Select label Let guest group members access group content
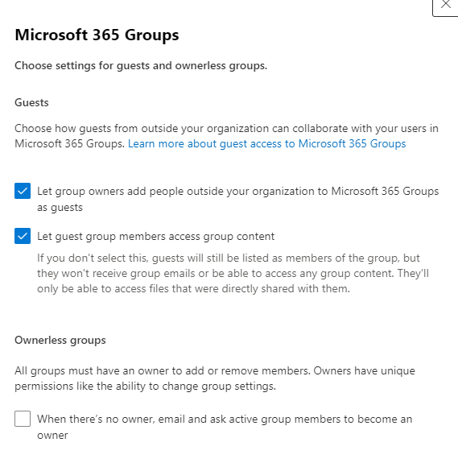 pos(156,236)
